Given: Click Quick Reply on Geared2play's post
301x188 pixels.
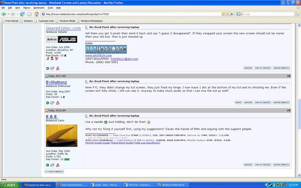Looking at the screenshot, I should pyautogui.click(x=281, y=68).
